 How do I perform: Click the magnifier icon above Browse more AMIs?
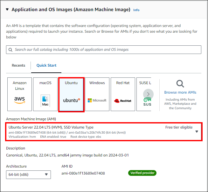point(180,84)
